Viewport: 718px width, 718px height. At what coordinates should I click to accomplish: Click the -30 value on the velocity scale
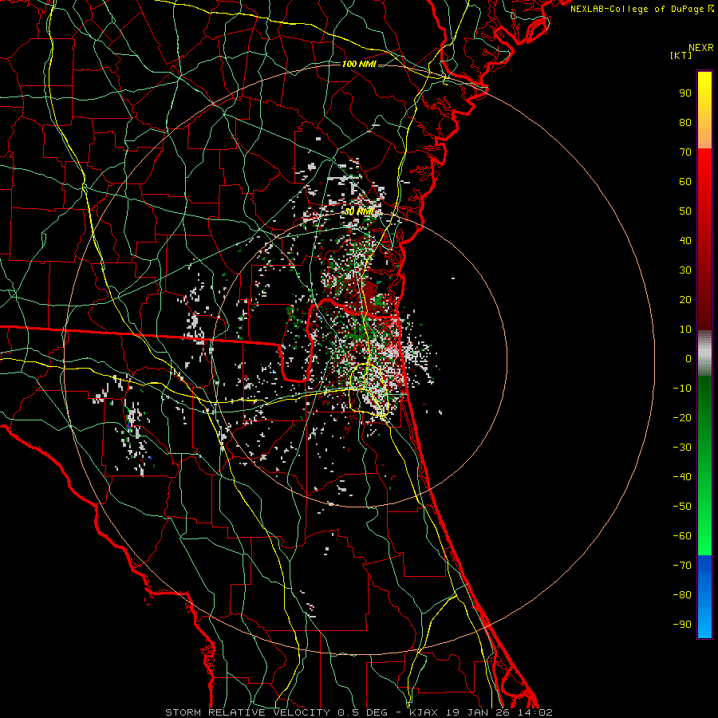click(682, 448)
